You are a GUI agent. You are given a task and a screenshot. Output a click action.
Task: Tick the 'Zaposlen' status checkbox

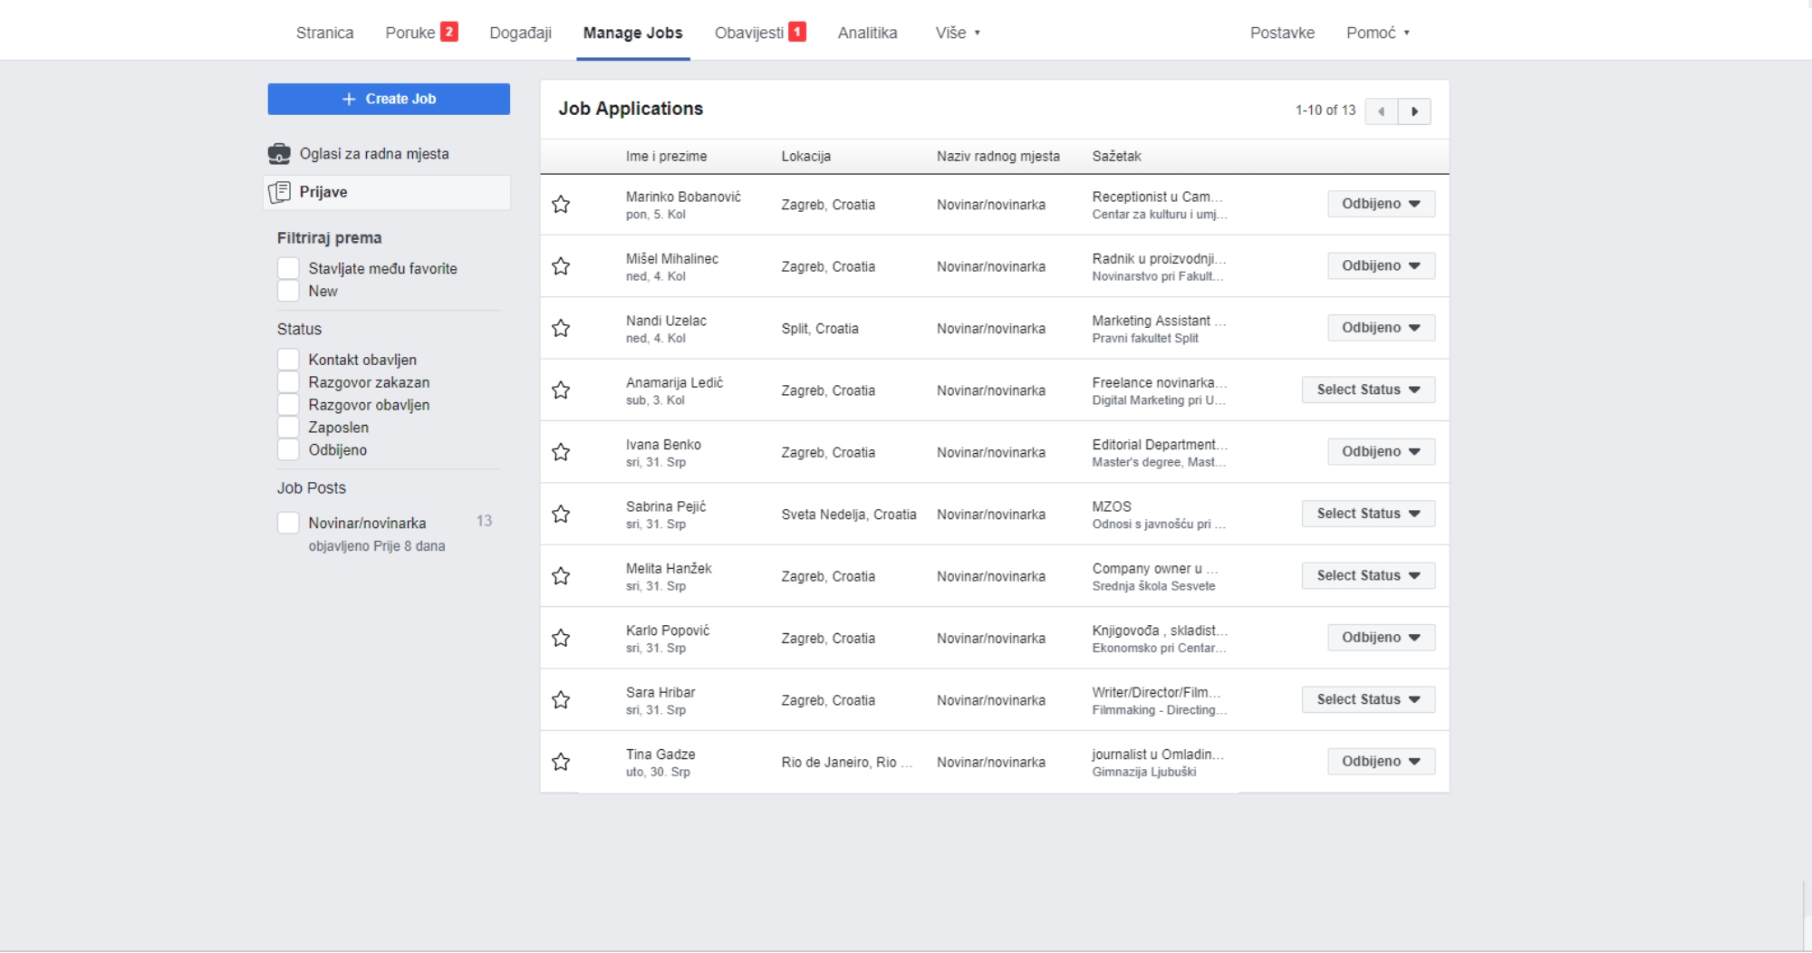(288, 428)
